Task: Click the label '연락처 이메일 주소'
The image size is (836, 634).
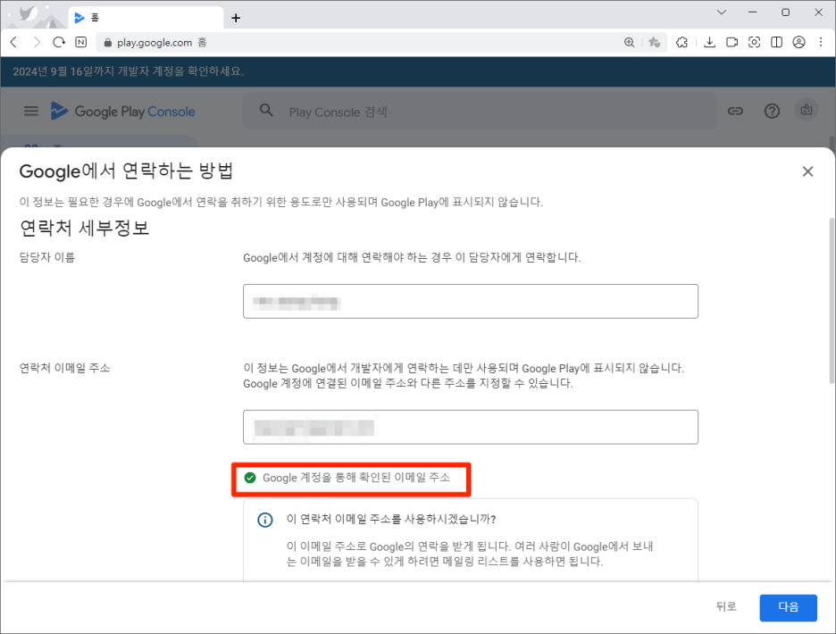Action: coord(64,368)
